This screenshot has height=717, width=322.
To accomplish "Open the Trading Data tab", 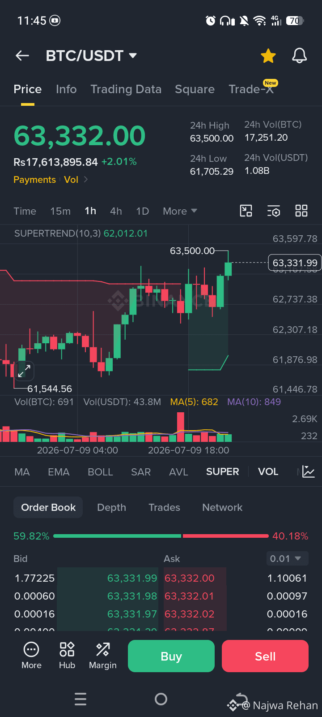I will pyautogui.click(x=126, y=89).
